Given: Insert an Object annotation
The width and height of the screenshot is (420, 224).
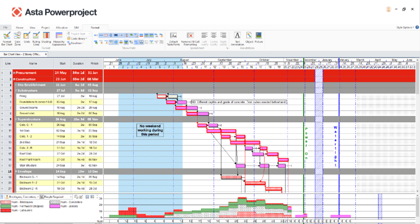Looking at the screenshot, I should [x=249, y=37].
